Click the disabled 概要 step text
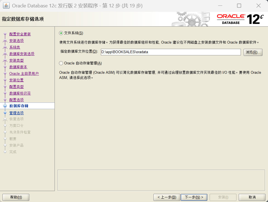The height and width of the screenshot is (202, 268). [x=13, y=139]
